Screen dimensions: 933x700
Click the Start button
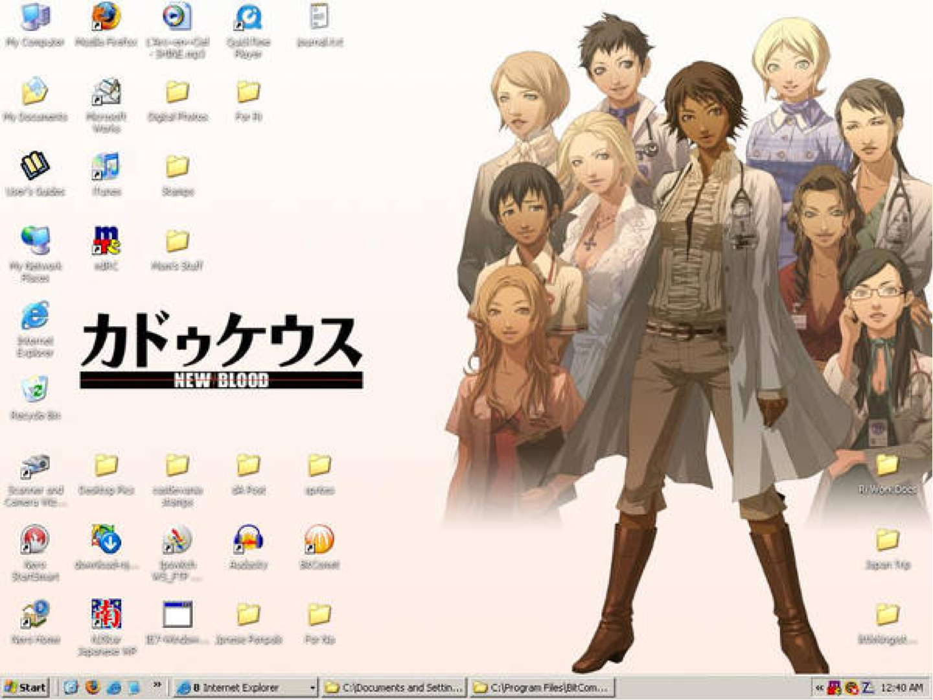pos(25,687)
